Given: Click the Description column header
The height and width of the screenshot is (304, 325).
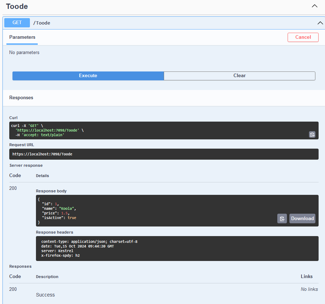Looking at the screenshot, I should (x=47, y=277).
